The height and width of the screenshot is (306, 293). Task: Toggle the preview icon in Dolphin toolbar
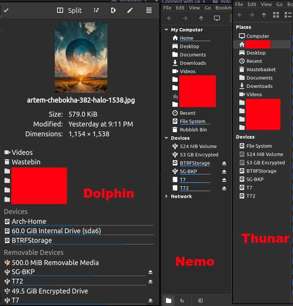coord(113,10)
